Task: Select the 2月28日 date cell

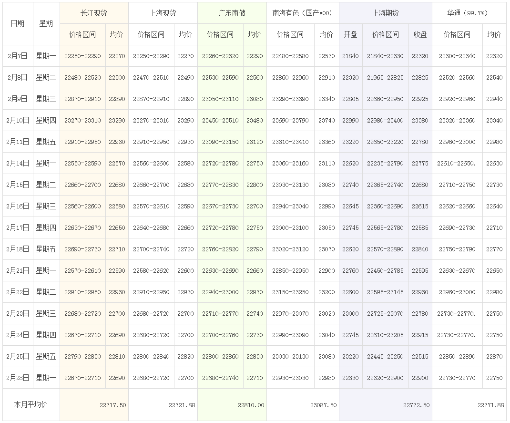Action: click(18, 378)
